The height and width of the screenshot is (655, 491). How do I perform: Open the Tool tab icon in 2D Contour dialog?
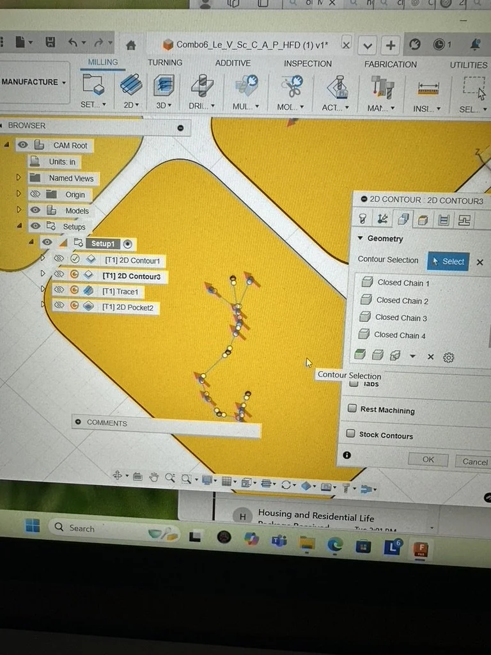[x=362, y=219]
